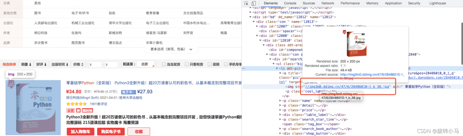
Task: Toggle the device toolbar icon in DevTools
Action: pyautogui.click(x=254, y=3)
